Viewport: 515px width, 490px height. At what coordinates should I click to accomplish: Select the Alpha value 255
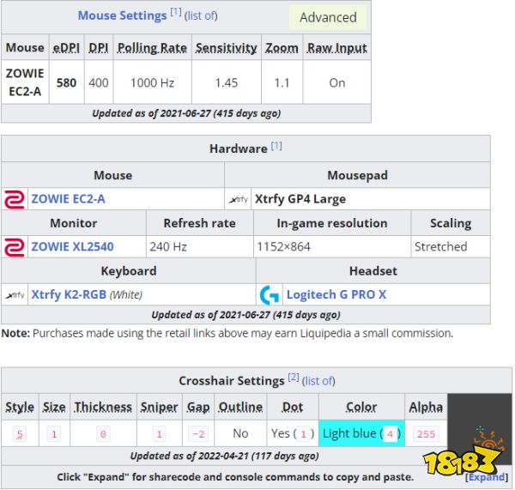pyautogui.click(x=426, y=434)
